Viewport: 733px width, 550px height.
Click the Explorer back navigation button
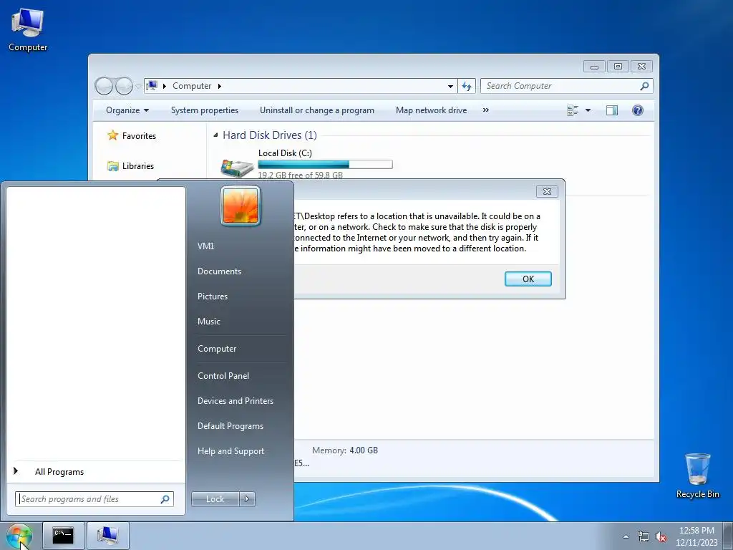pyautogui.click(x=104, y=86)
